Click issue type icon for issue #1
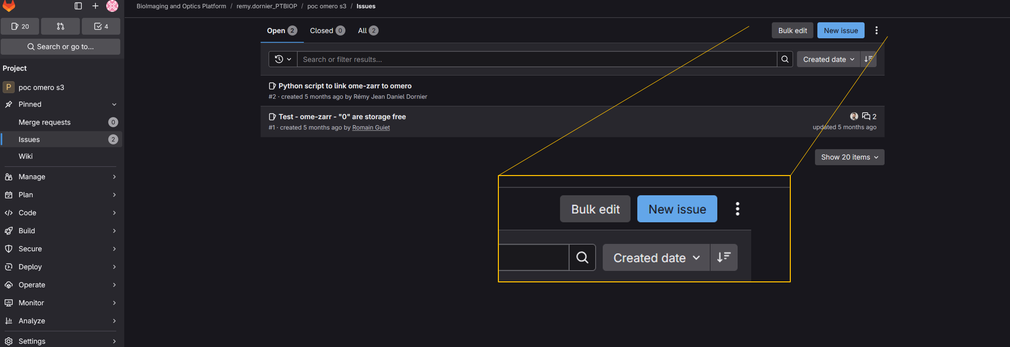1010x347 pixels. 272,117
